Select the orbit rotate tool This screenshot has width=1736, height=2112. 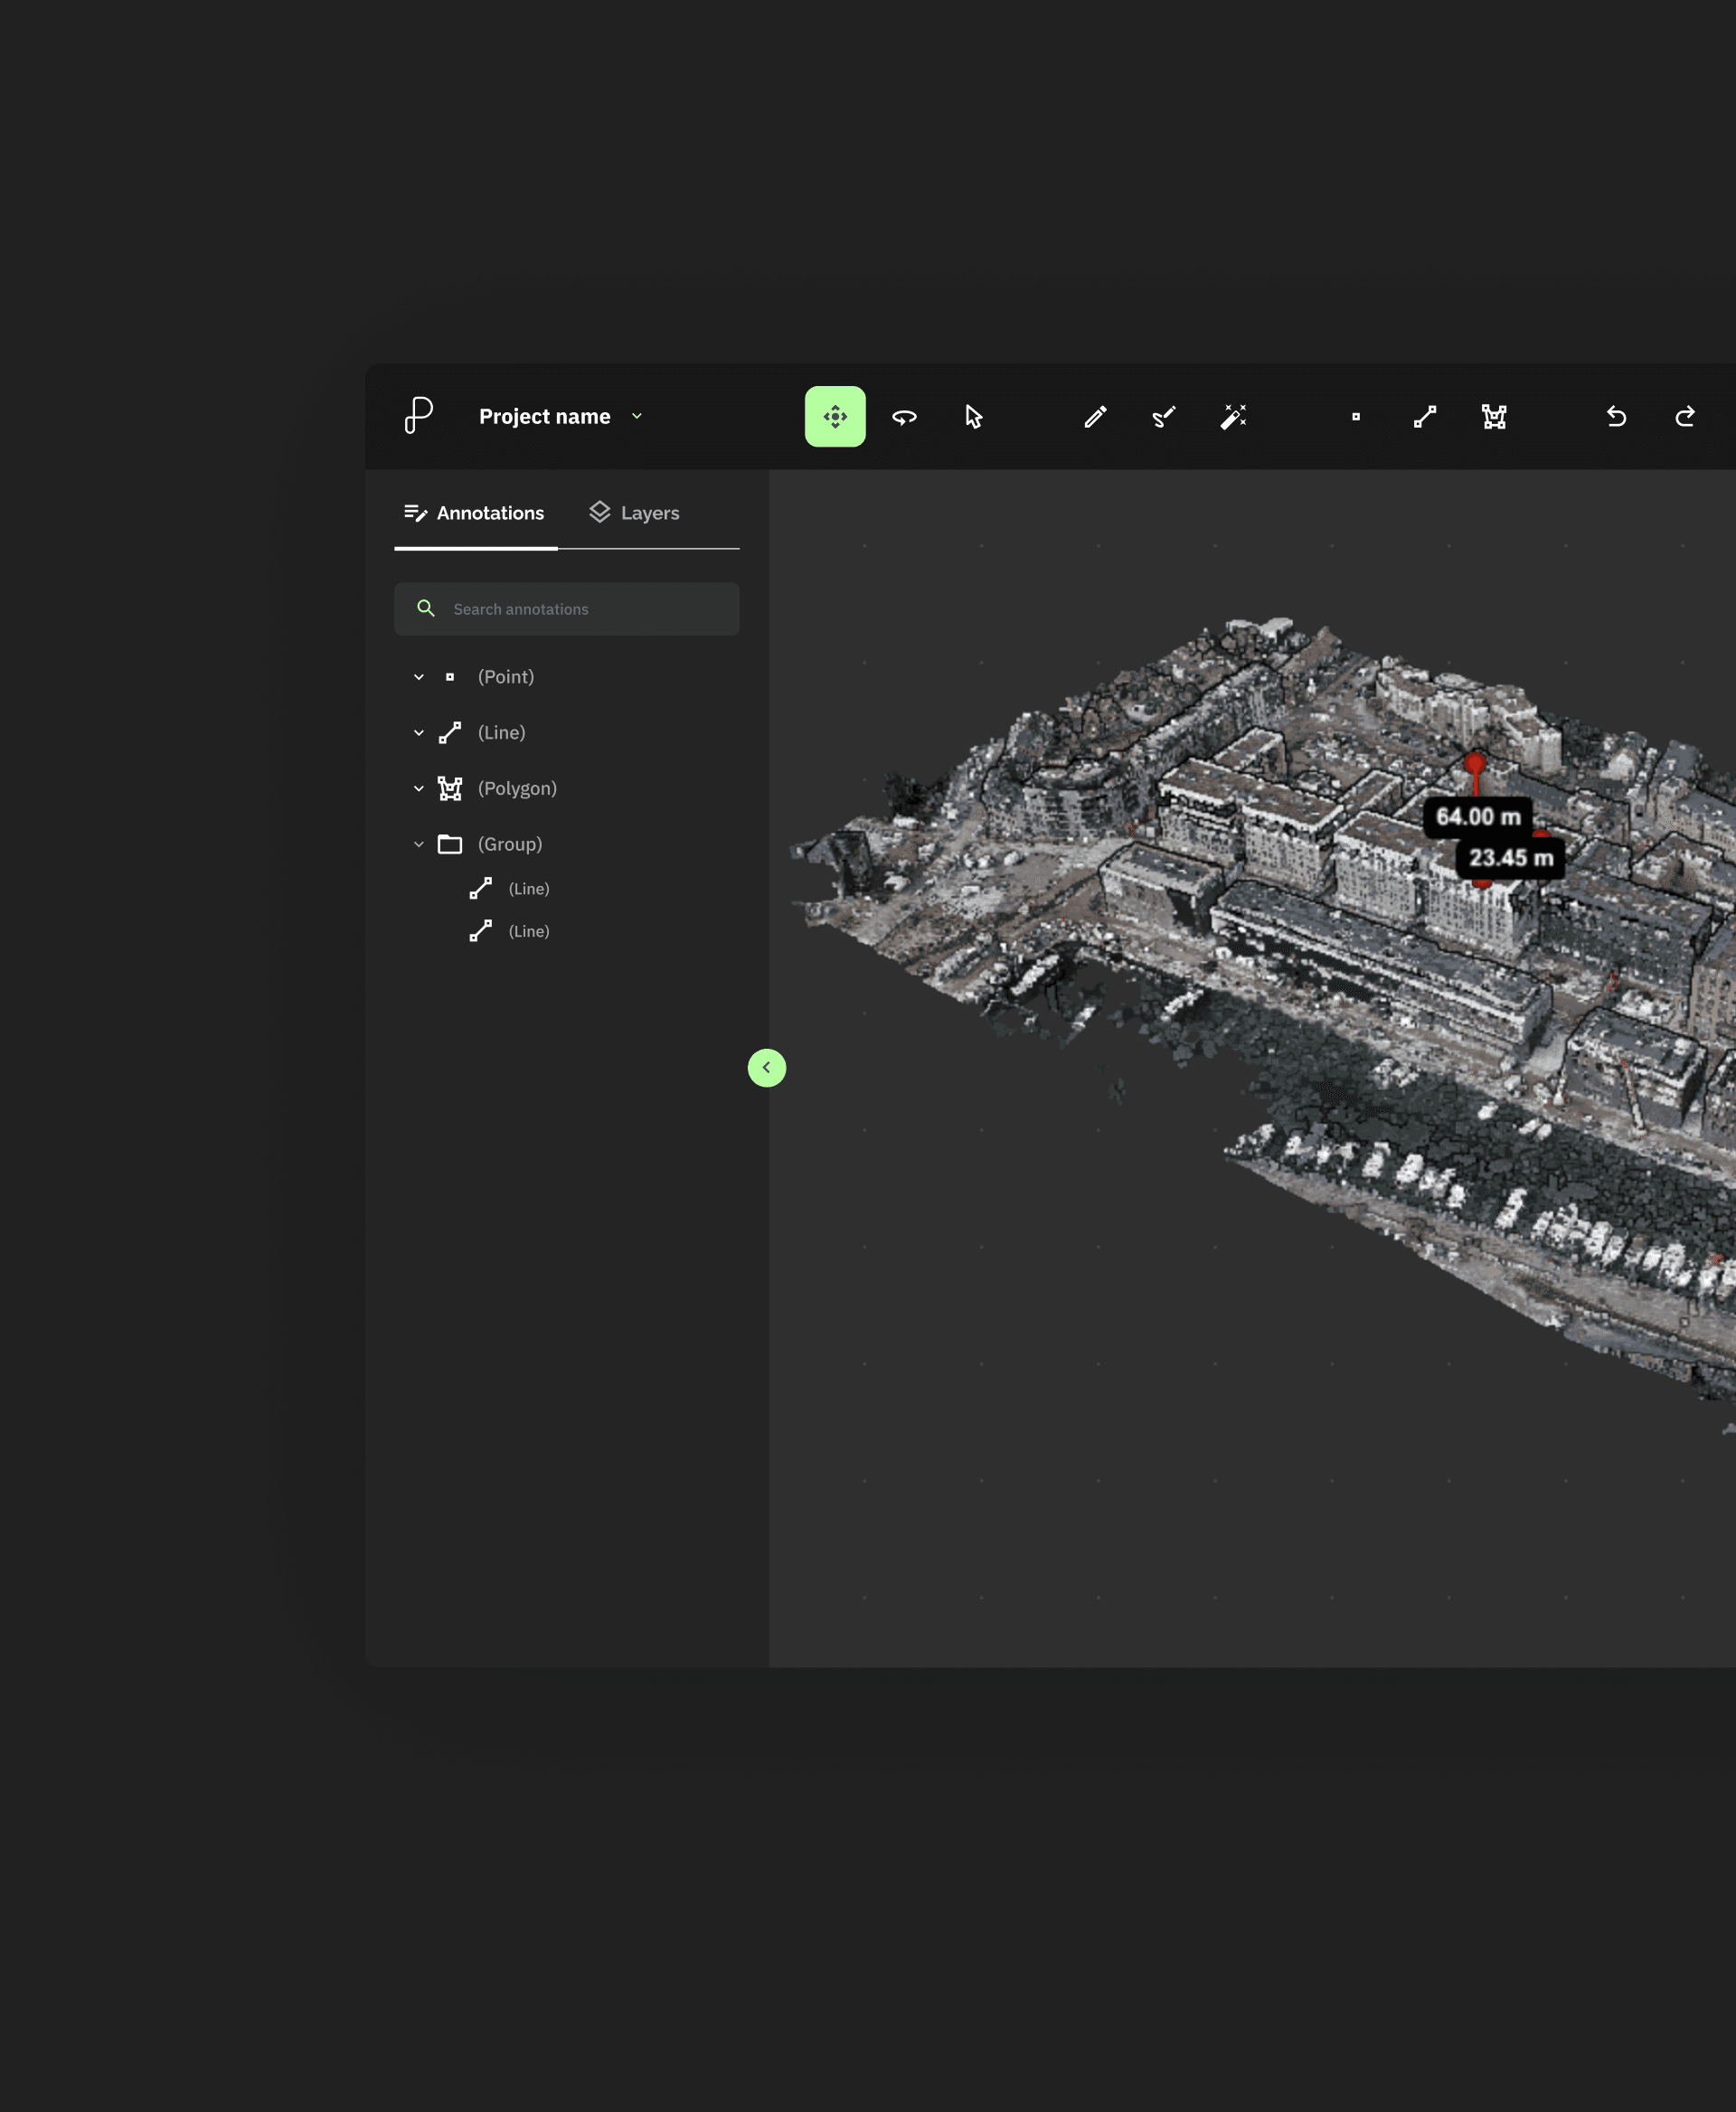coord(904,416)
